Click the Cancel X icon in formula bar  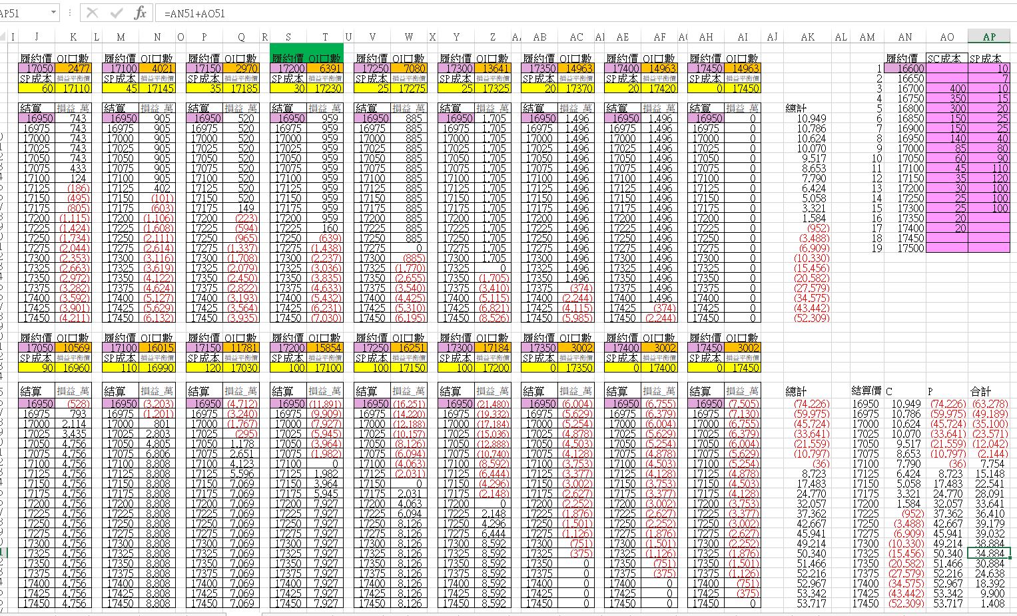tap(93, 13)
